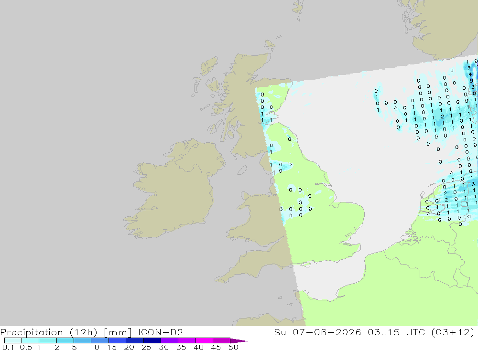Select the 2–5 mm legend color swatch
This screenshot has height=350, width=478.
pyautogui.click(x=65, y=340)
